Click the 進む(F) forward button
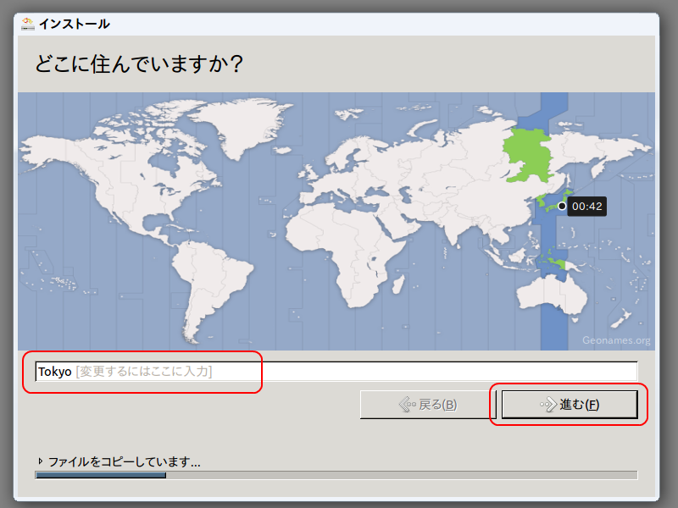Screen dimensions: 678x508 coord(570,405)
